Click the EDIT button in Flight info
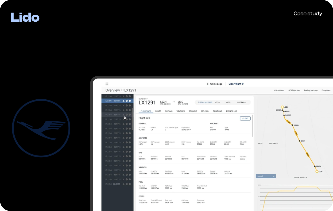The width and height of the screenshot is (333, 211). (245, 118)
